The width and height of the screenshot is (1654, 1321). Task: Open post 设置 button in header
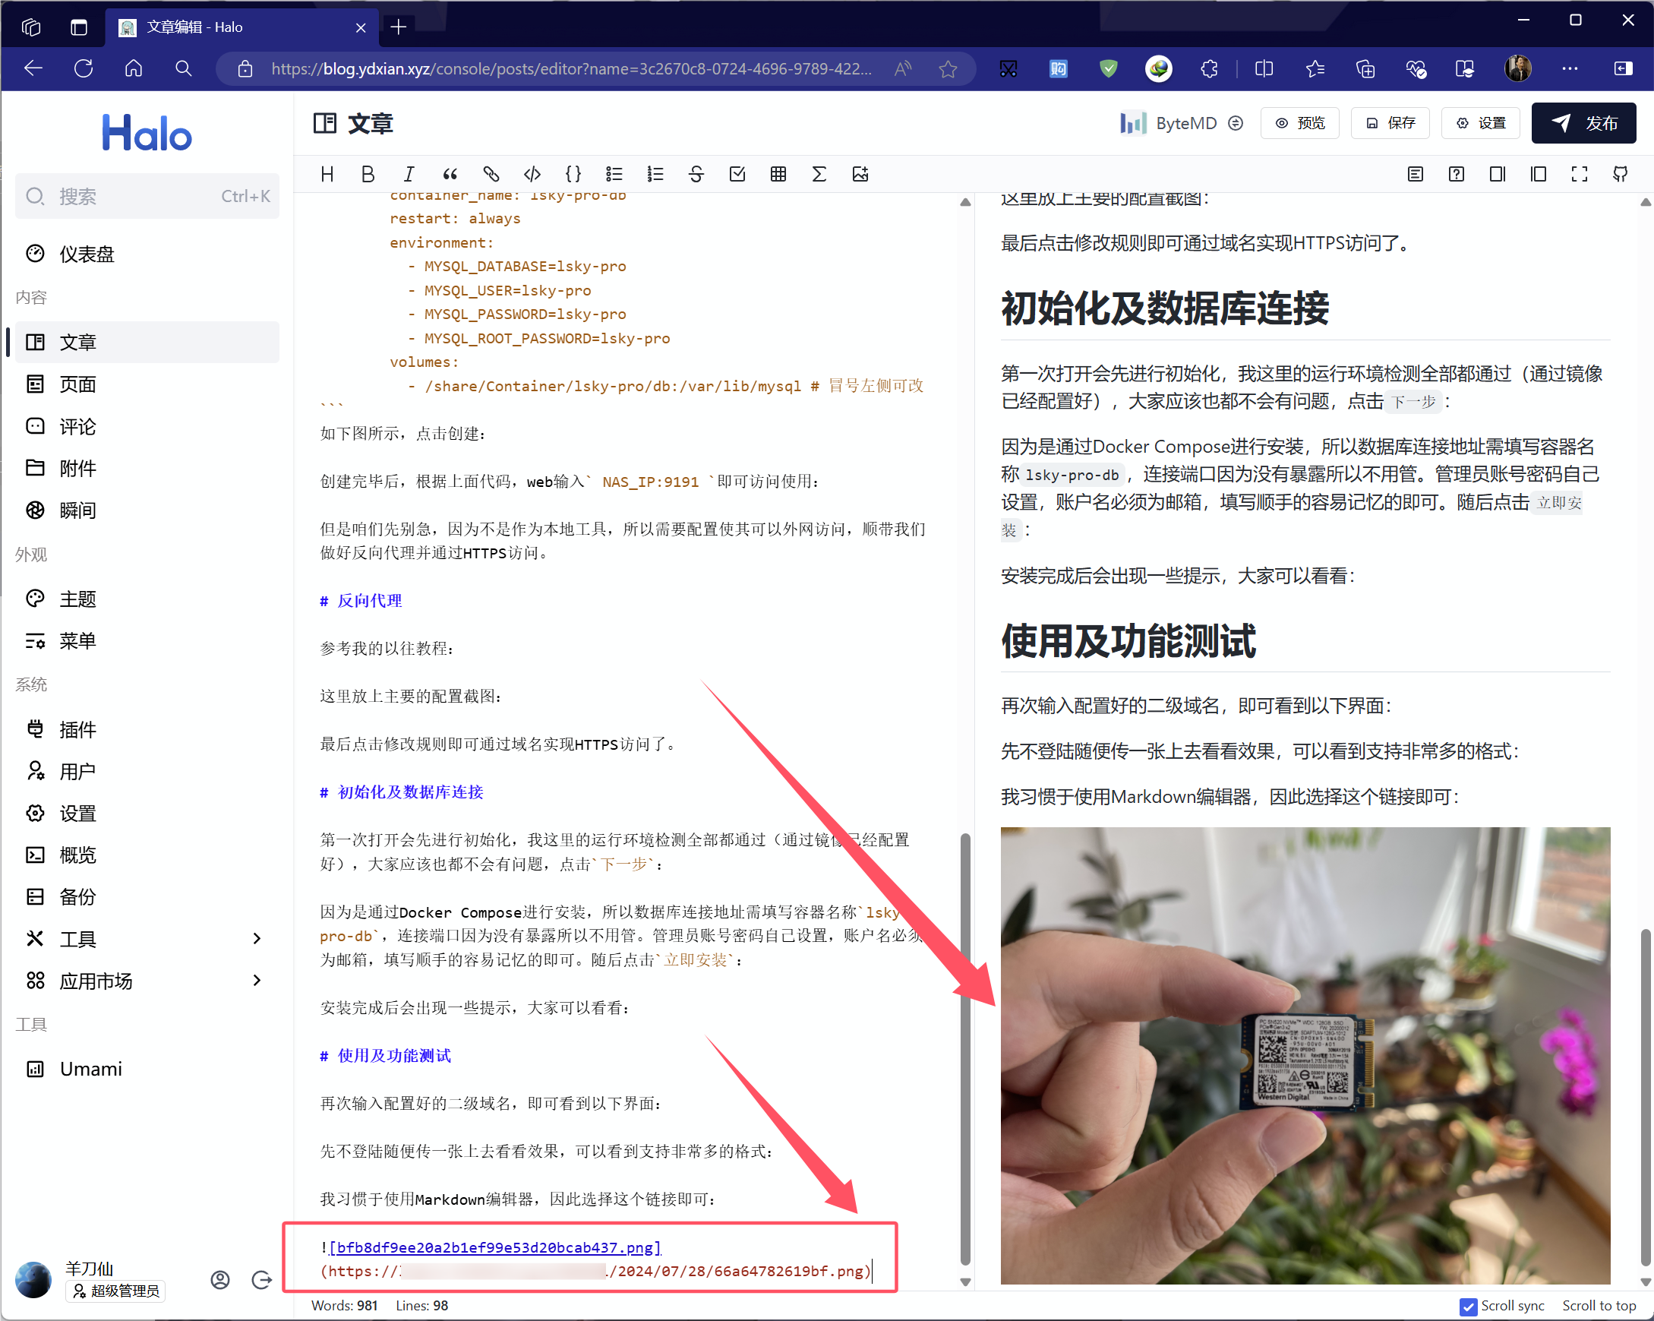click(1481, 123)
